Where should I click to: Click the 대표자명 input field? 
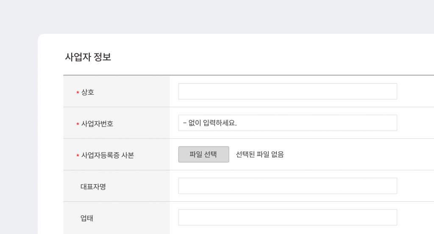pos(287,186)
